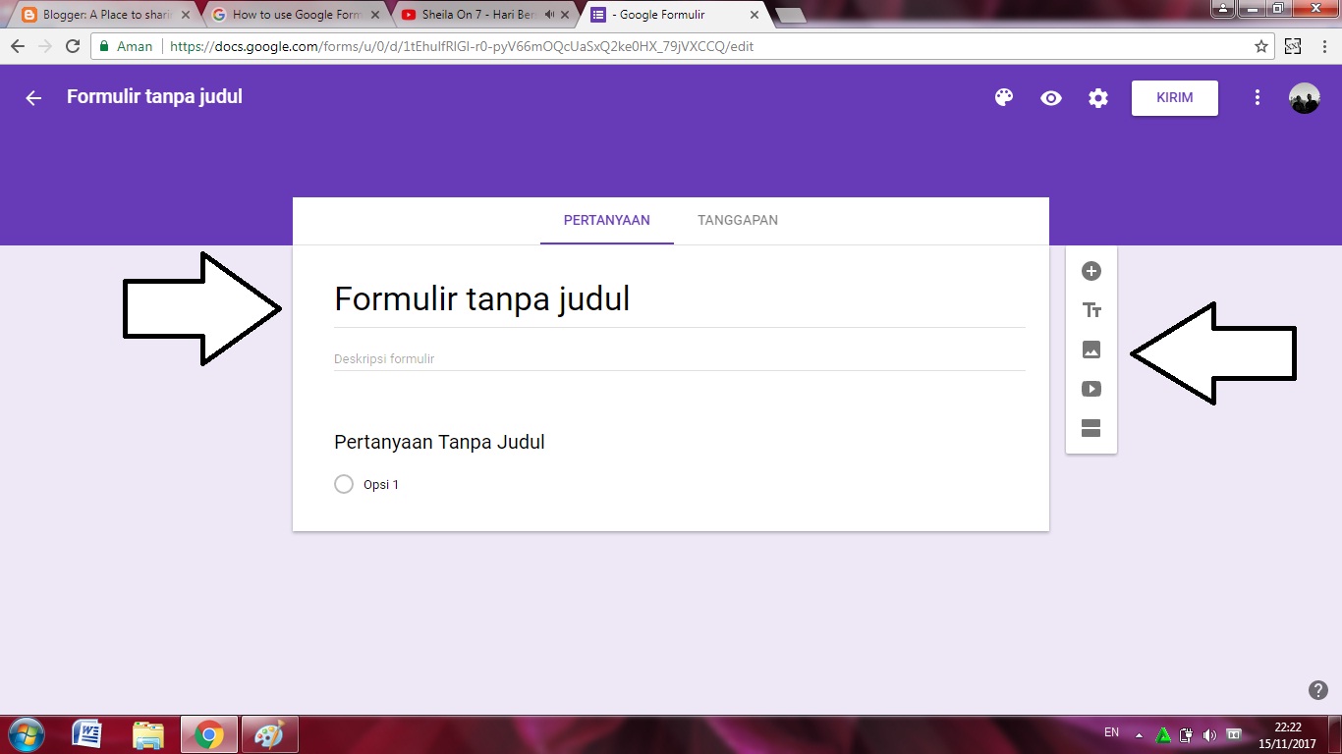Insert an image using the image icon
Image resolution: width=1342 pixels, height=754 pixels.
[1090, 350]
